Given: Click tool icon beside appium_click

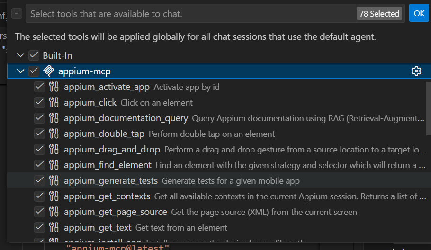Looking at the screenshot, I should pyautogui.click(x=54, y=103).
